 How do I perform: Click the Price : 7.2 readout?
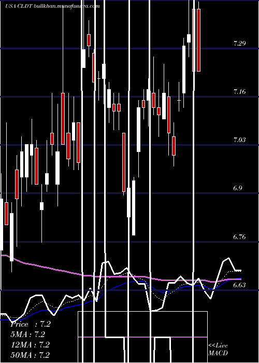31,324
